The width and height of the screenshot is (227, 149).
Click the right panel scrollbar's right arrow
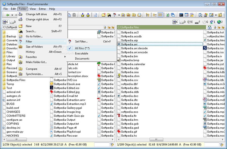click(x=223, y=139)
